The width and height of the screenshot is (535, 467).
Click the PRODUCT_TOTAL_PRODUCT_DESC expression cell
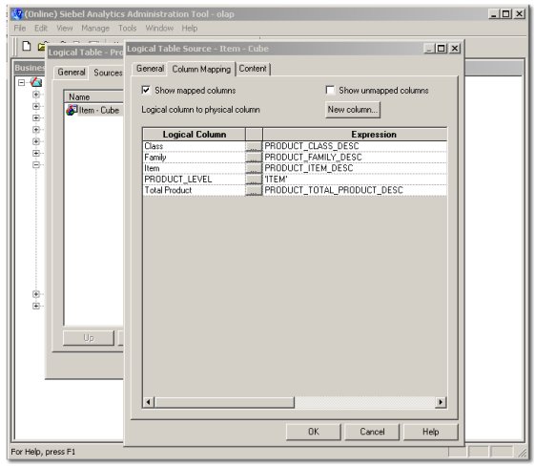click(x=355, y=190)
